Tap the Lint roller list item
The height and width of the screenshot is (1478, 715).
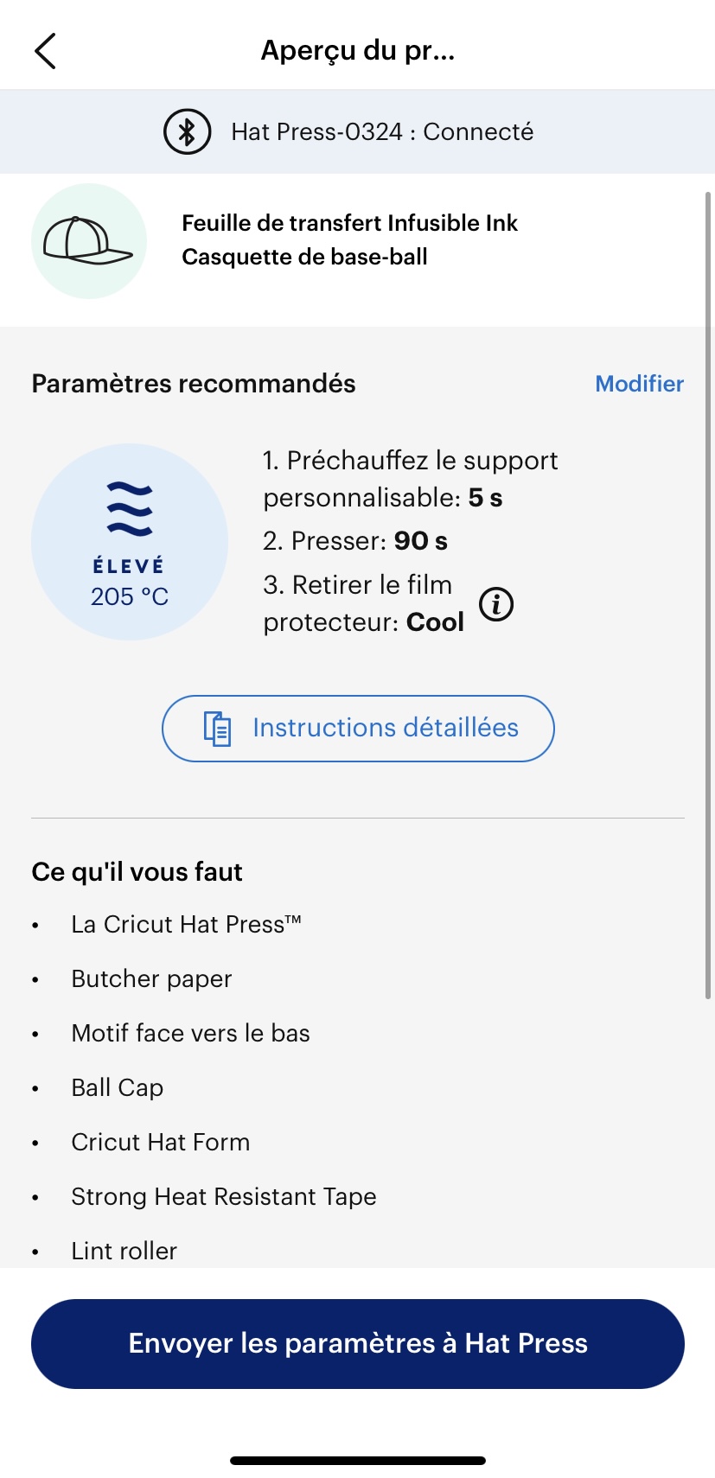point(124,1251)
